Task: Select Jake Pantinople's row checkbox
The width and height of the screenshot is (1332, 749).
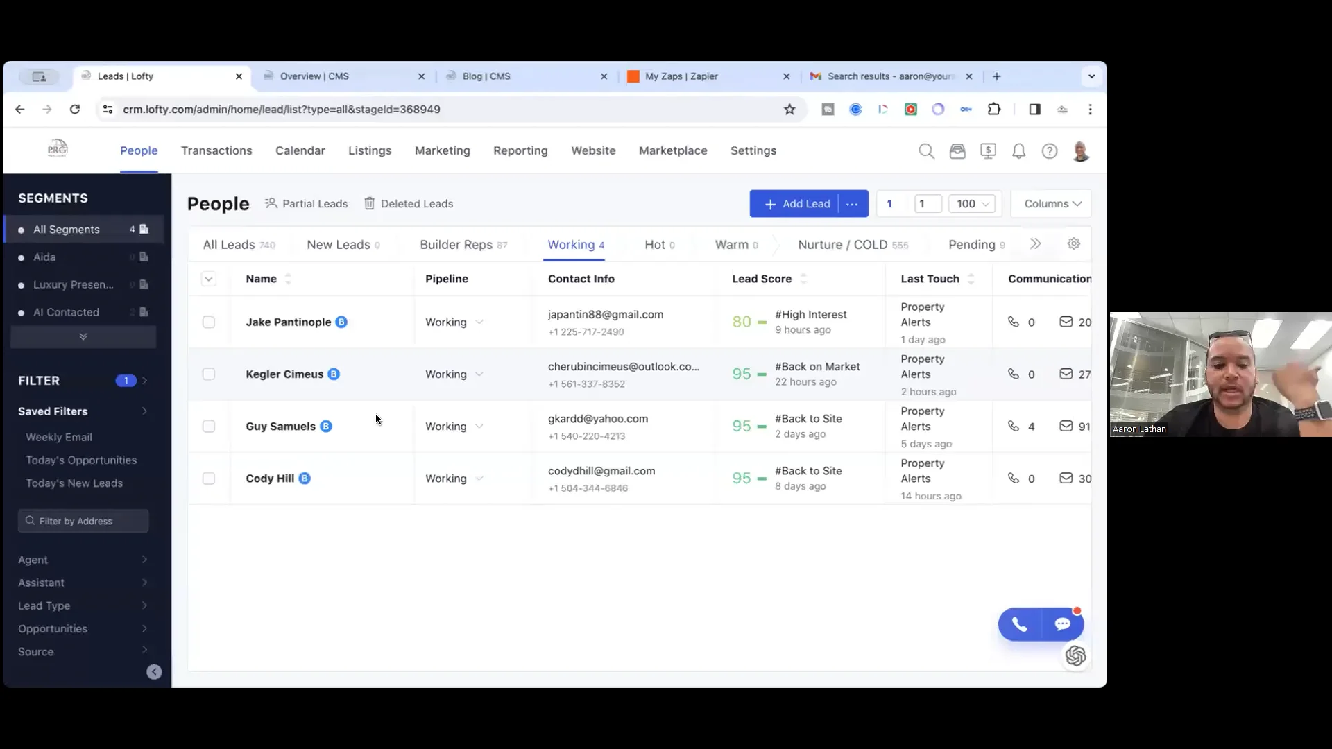Action: [209, 322]
